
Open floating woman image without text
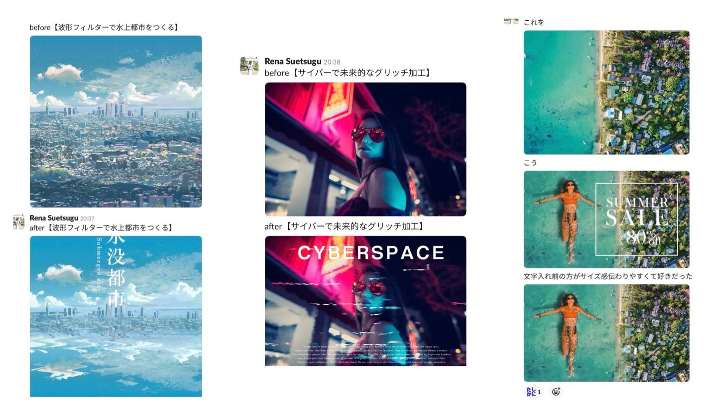(x=606, y=333)
